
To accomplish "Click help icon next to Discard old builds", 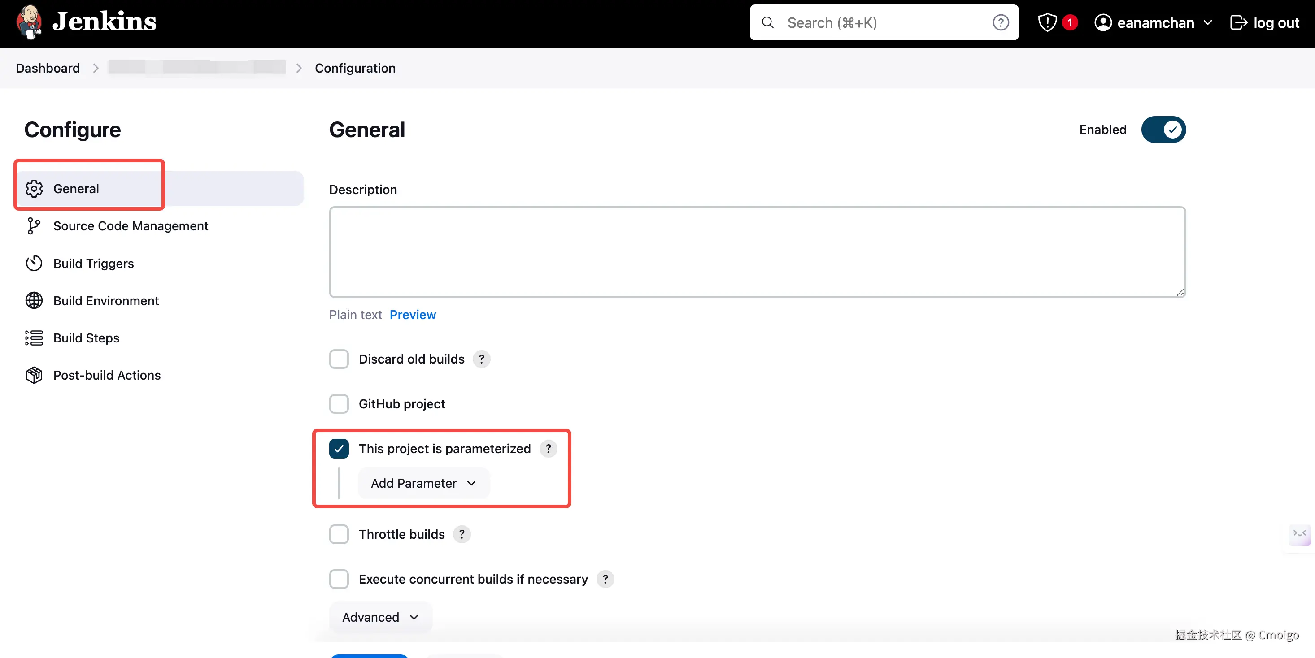I will coord(481,359).
